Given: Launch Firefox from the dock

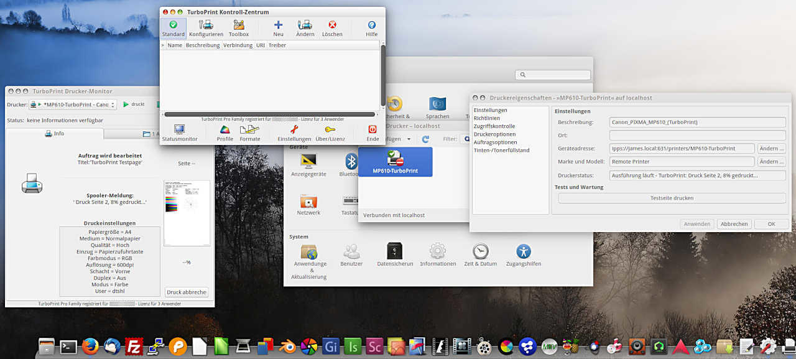Looking at the screenshot, I should coord(90,346).
